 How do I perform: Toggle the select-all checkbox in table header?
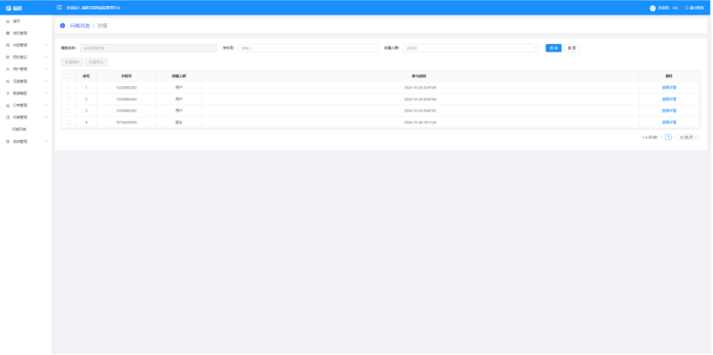pos(69,77)
